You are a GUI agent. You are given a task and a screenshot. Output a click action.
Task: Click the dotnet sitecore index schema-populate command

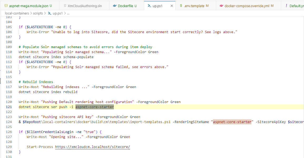coord(56,57)
